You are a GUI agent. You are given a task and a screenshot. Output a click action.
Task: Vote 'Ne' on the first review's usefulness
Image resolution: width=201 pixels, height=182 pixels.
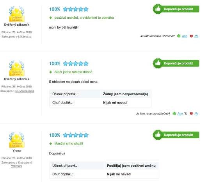click(196, 36)
